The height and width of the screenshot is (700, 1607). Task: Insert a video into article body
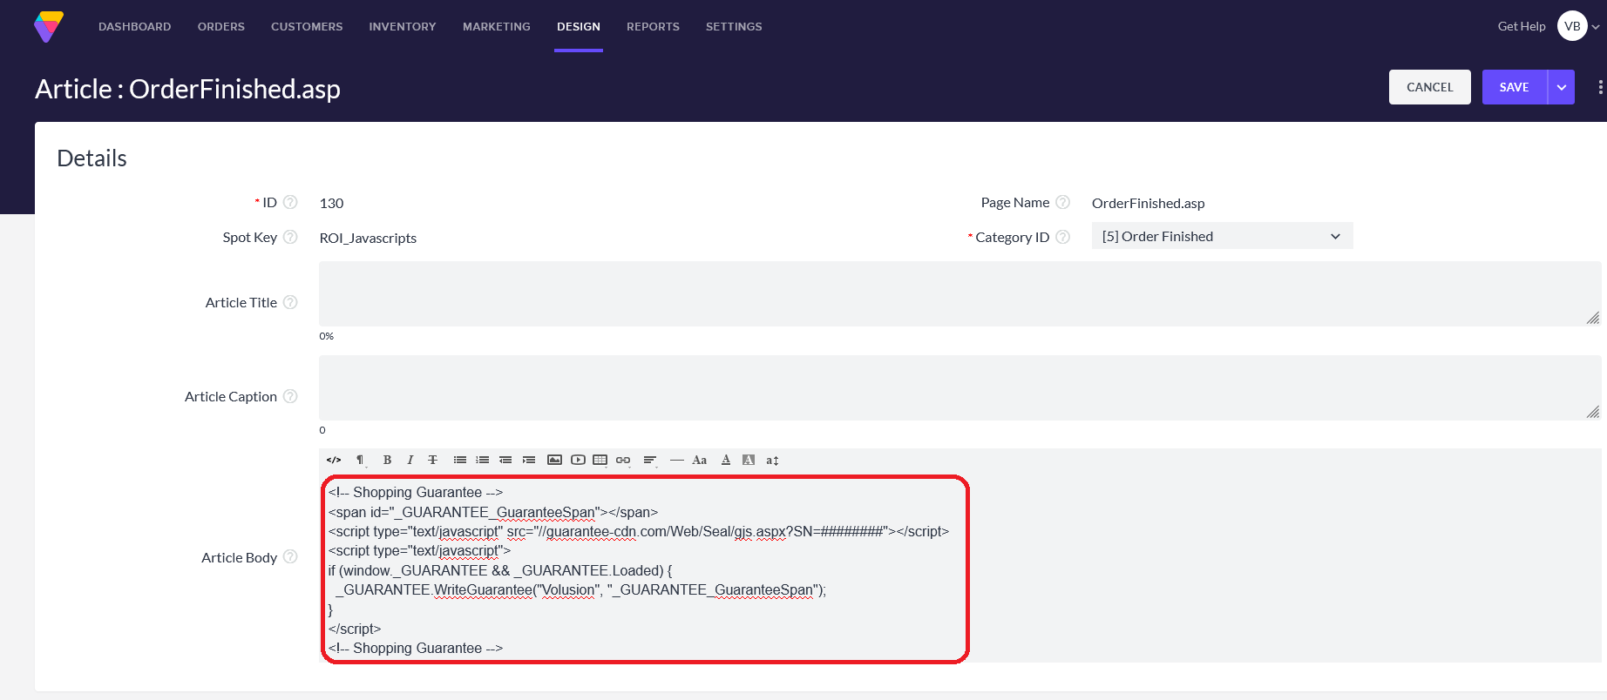click(x=578, y=460)
